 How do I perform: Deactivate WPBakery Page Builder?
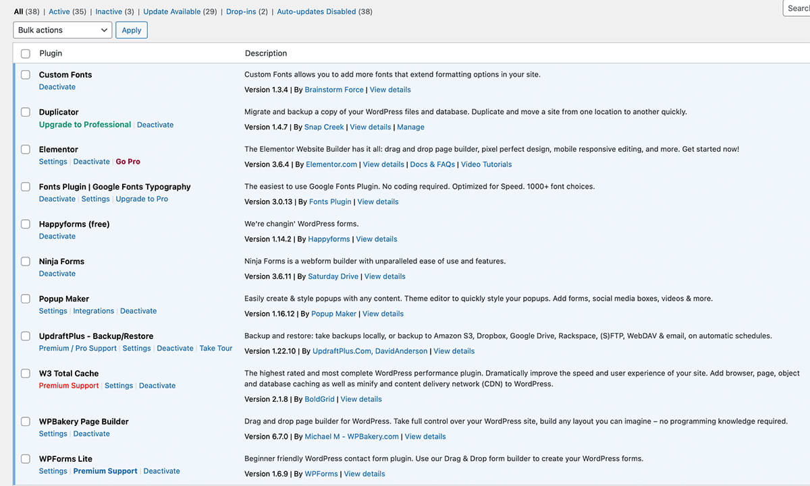click(92, 434)
